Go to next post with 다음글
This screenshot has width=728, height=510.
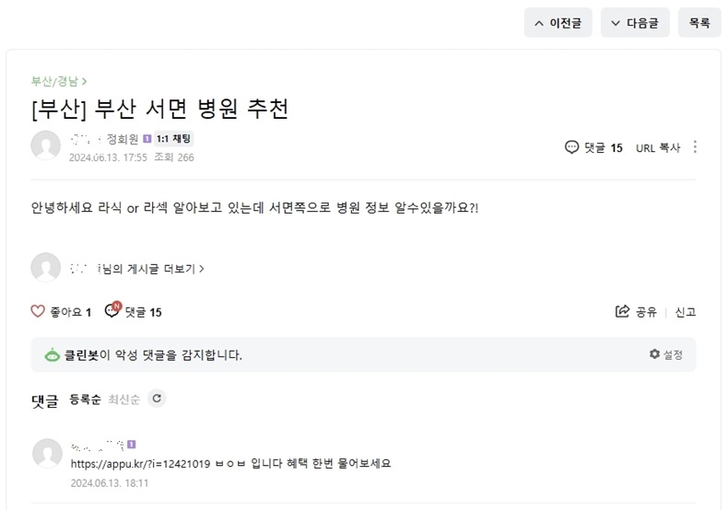point(635,23)
